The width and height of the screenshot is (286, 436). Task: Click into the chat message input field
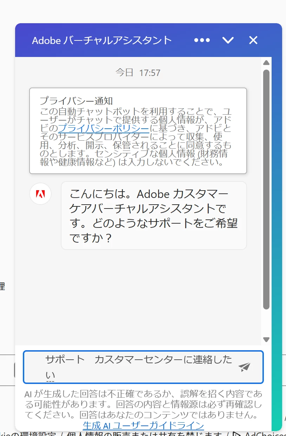pyautogui.click(x=143, y=367)
